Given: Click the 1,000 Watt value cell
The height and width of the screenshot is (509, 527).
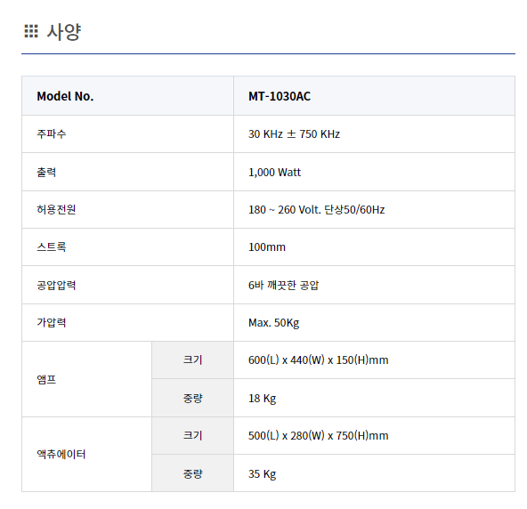Looking at the screenshot, I should [374, 172].
